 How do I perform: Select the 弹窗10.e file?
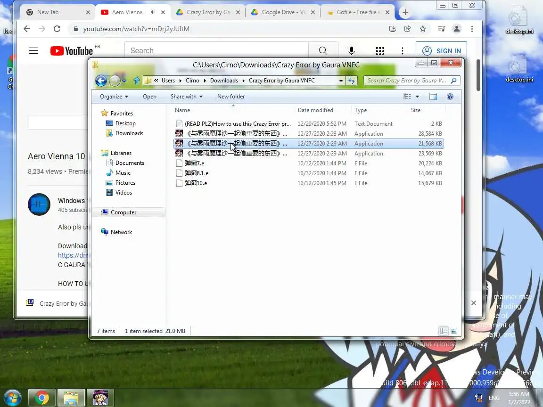click(309, 183)
